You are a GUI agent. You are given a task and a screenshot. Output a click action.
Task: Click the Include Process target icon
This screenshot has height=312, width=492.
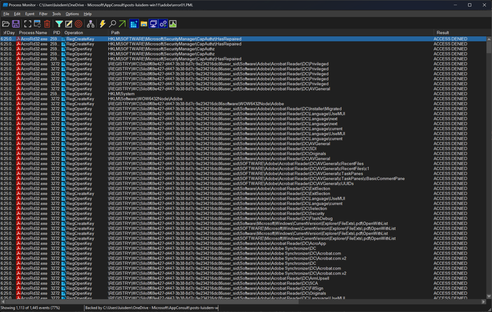click(78, 24)
